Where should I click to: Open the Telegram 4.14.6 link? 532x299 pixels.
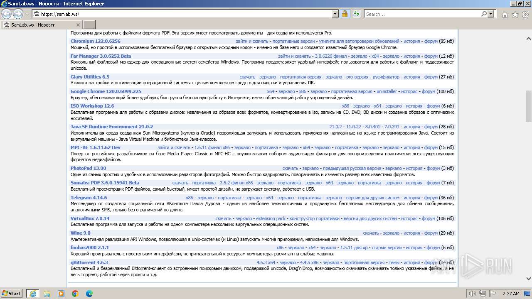tap(89, 198)
